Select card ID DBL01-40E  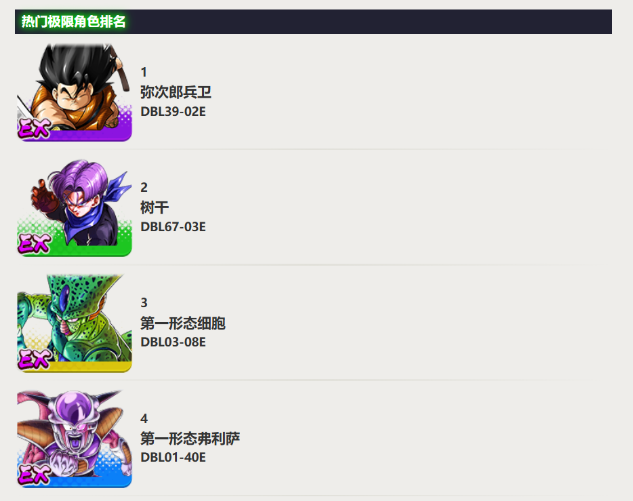173,458
